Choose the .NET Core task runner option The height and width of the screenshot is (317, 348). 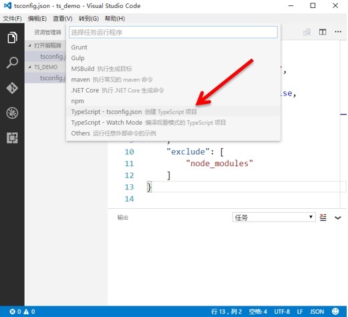[173, 90]
